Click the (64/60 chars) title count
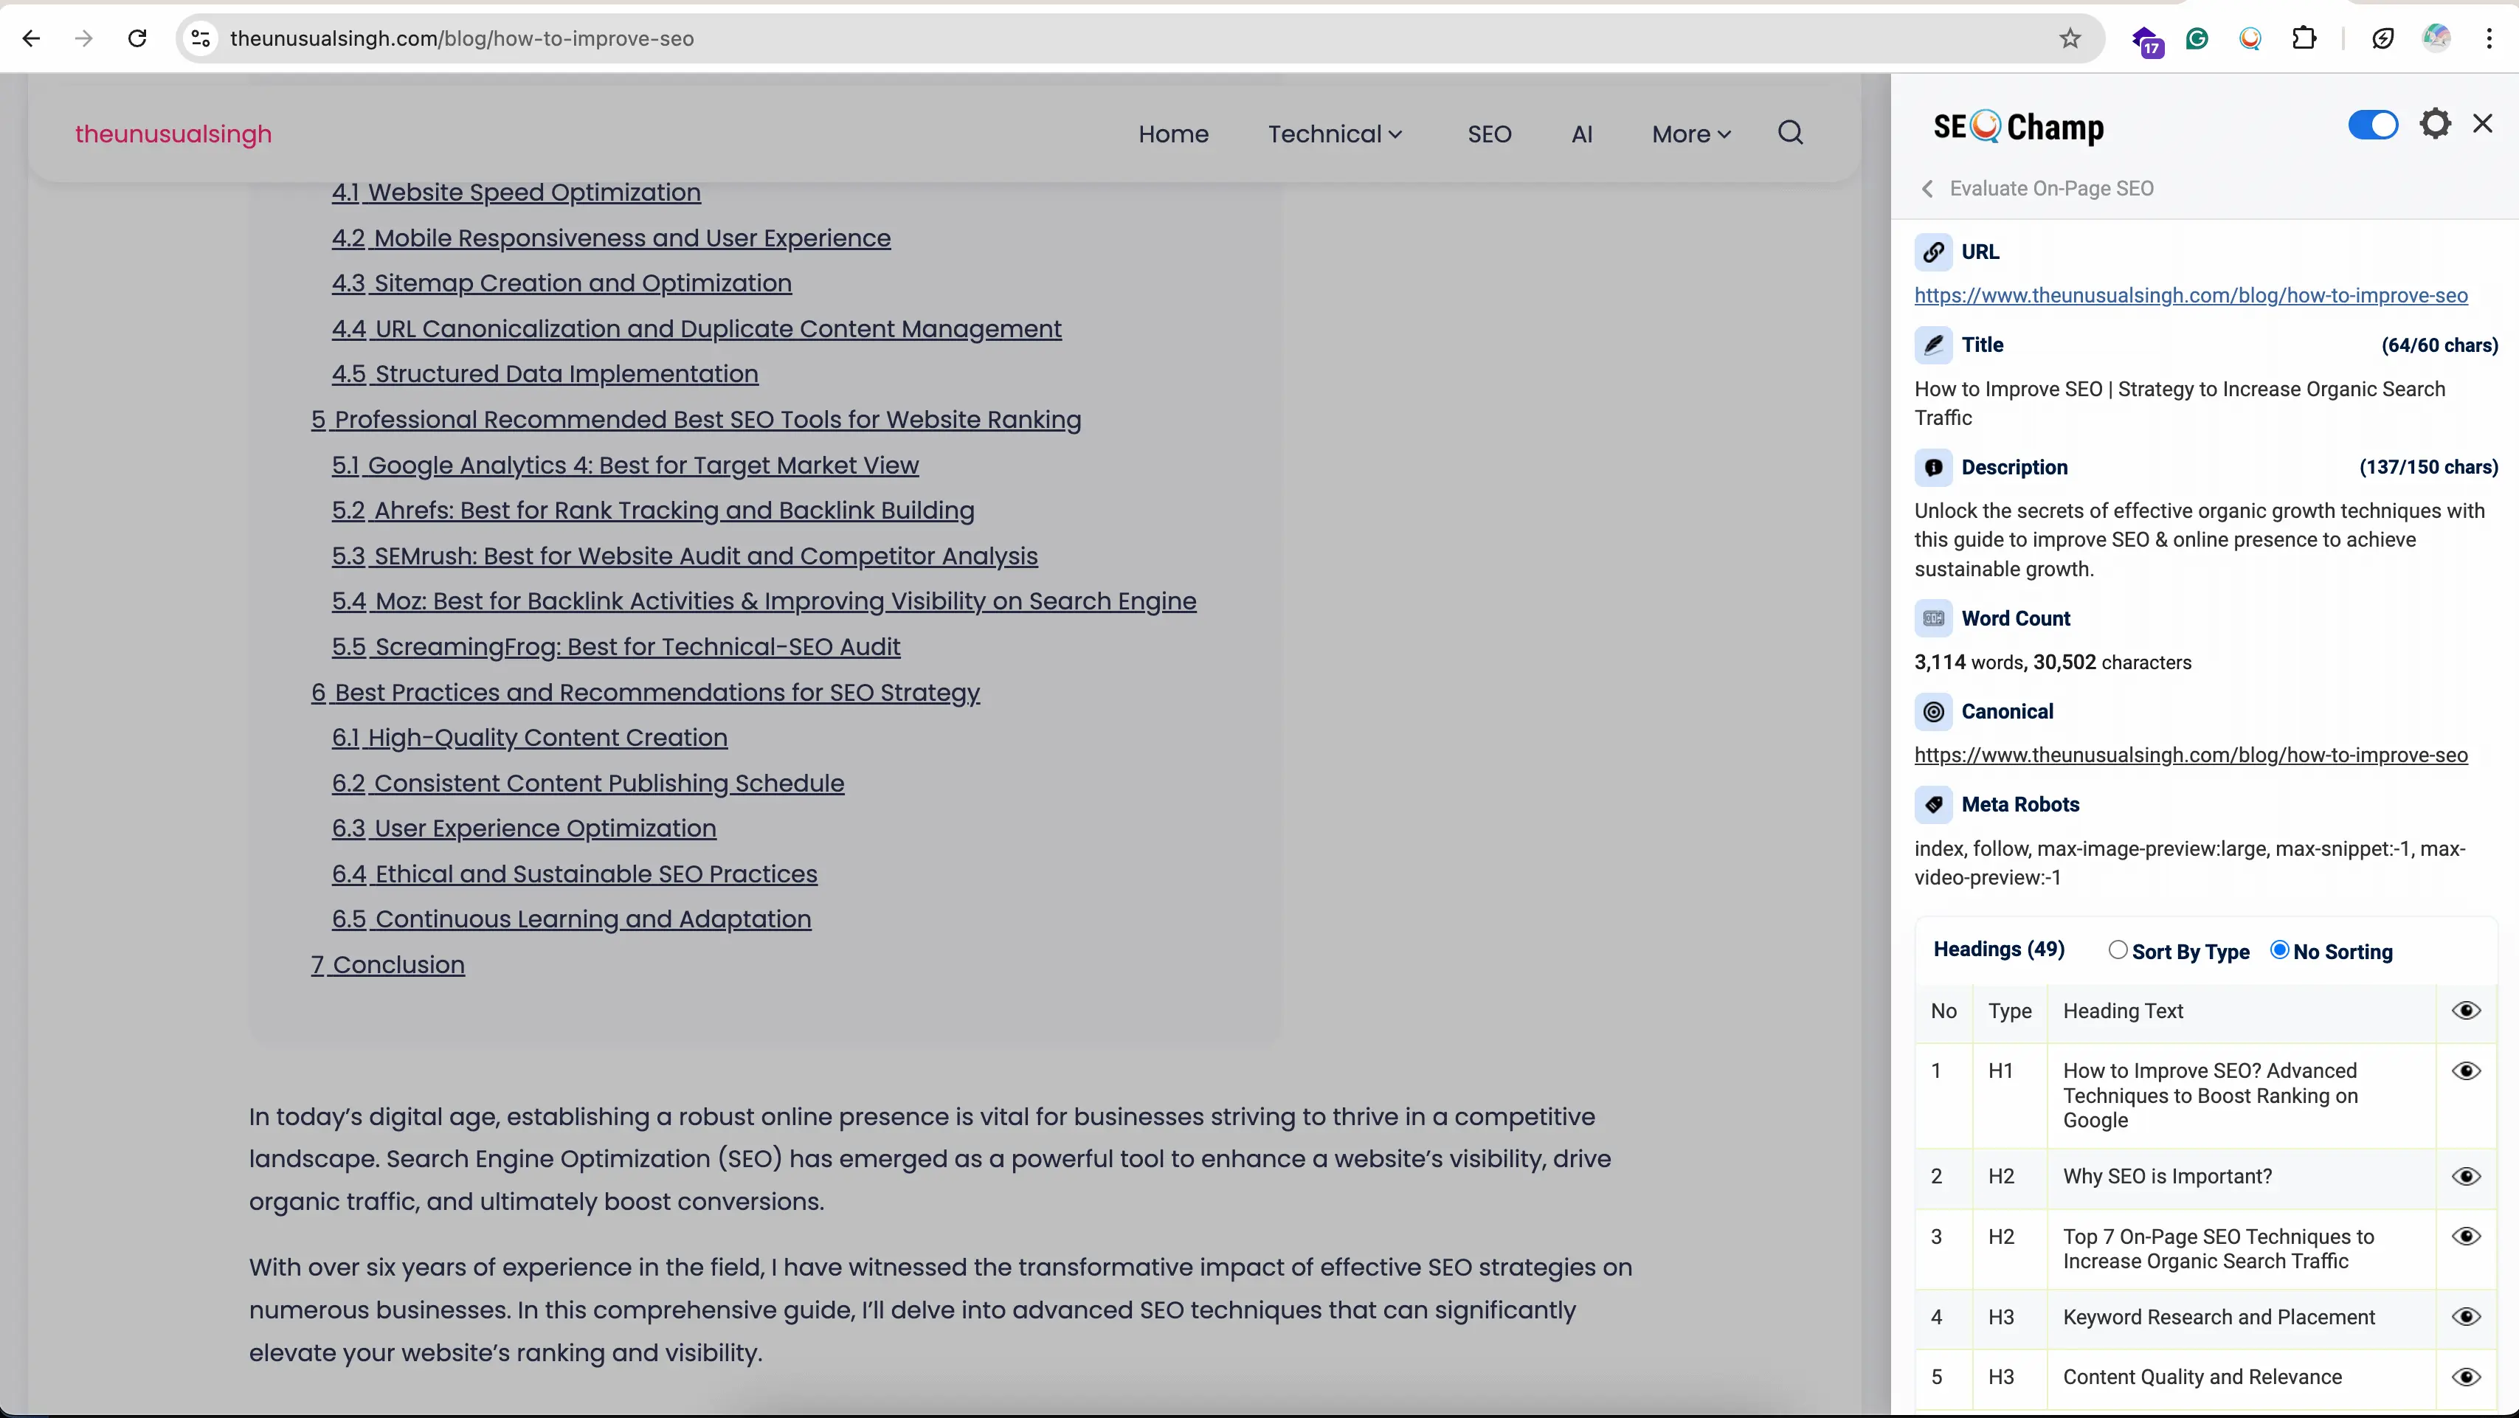The width and height of the screenshot is (2519, 1418). (2439, 345)
